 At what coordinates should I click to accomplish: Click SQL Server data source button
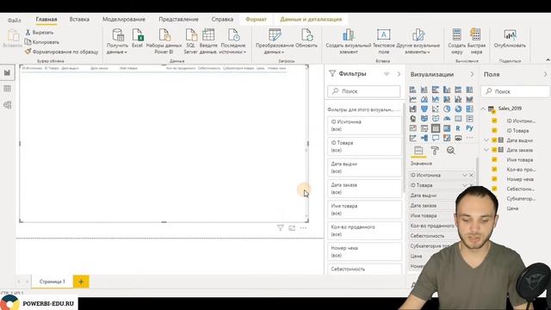point(191,41)
